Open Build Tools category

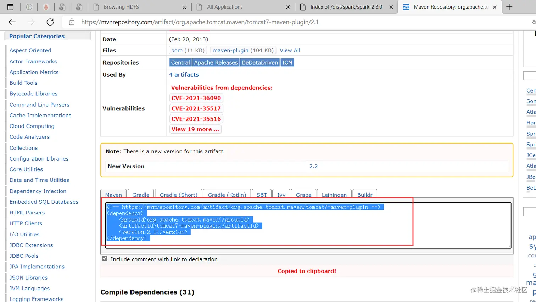tap(23, 83)
